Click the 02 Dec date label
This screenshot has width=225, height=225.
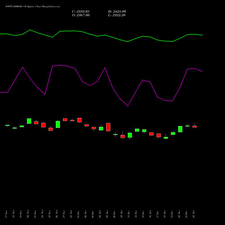click(85, 214)
